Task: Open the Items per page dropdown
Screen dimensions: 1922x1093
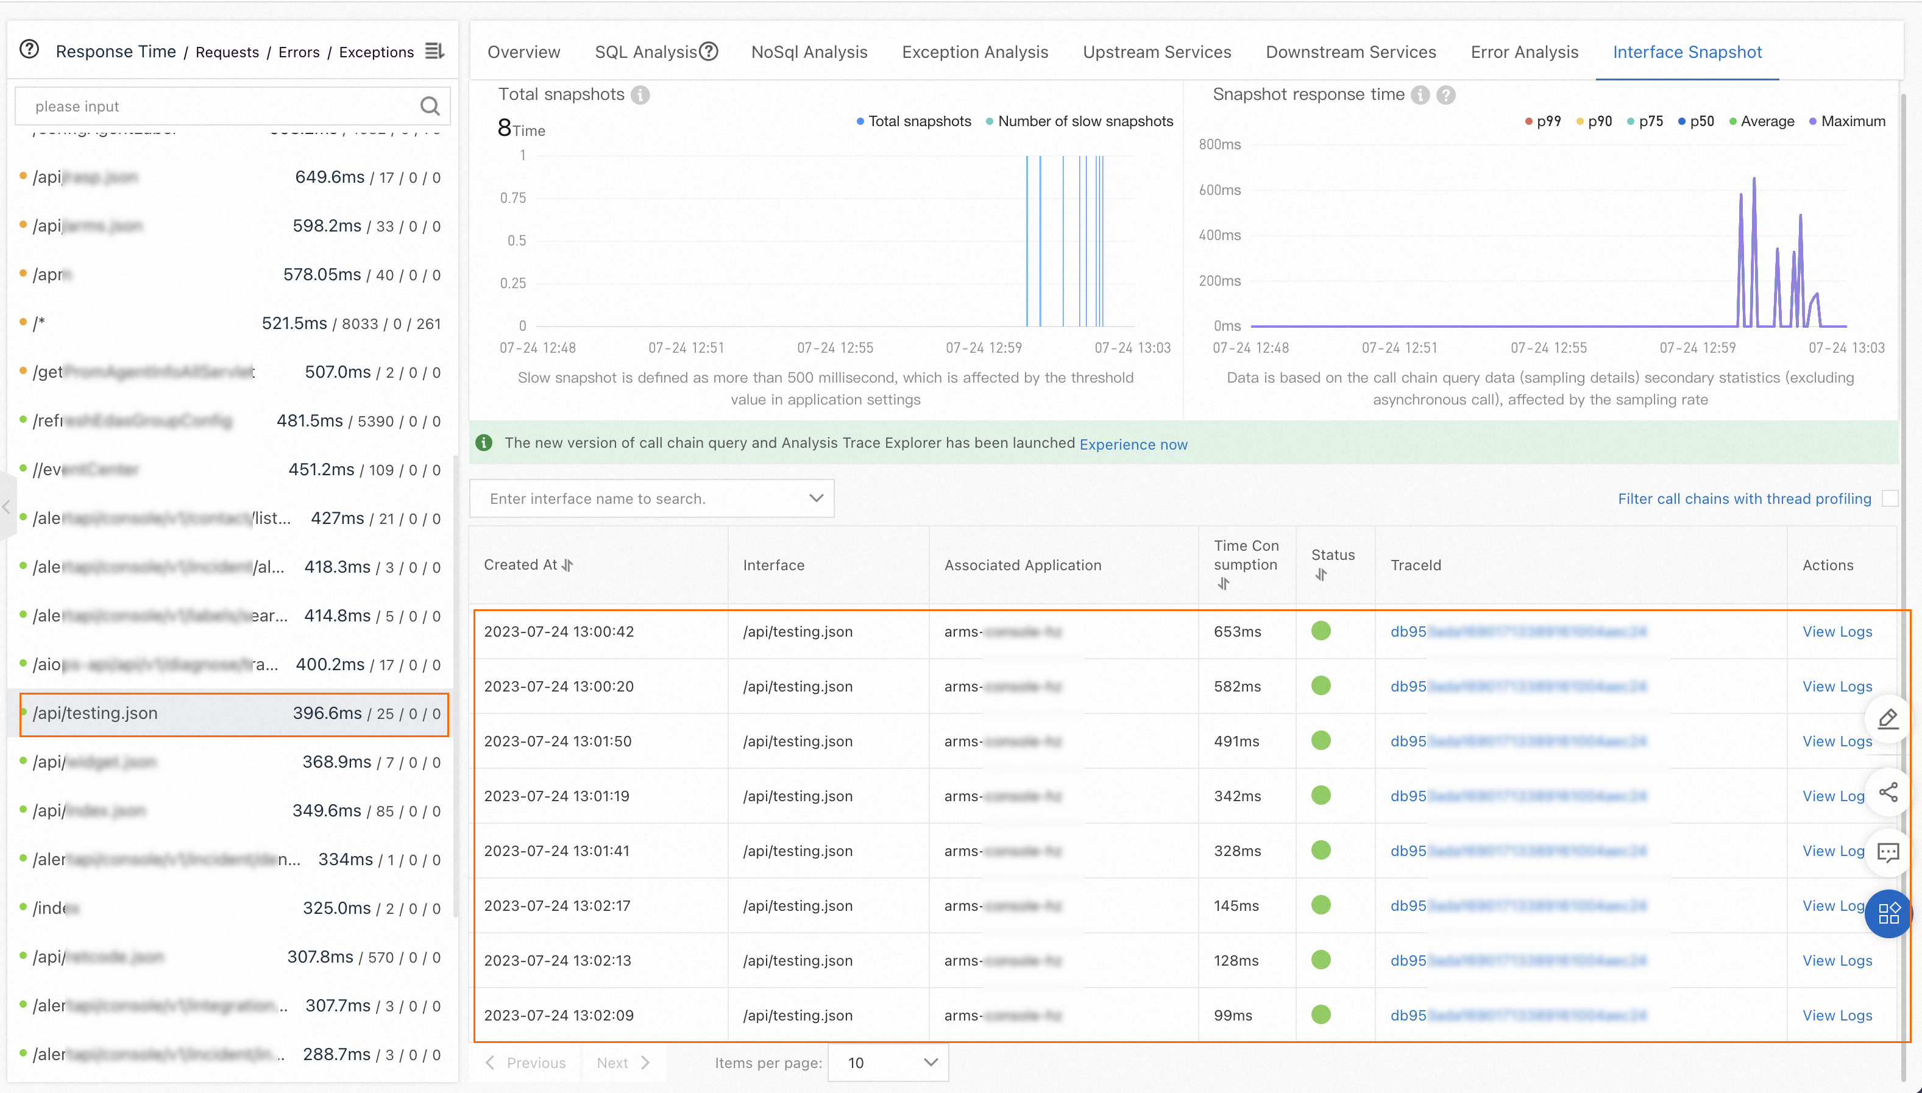Action: 888,1062
